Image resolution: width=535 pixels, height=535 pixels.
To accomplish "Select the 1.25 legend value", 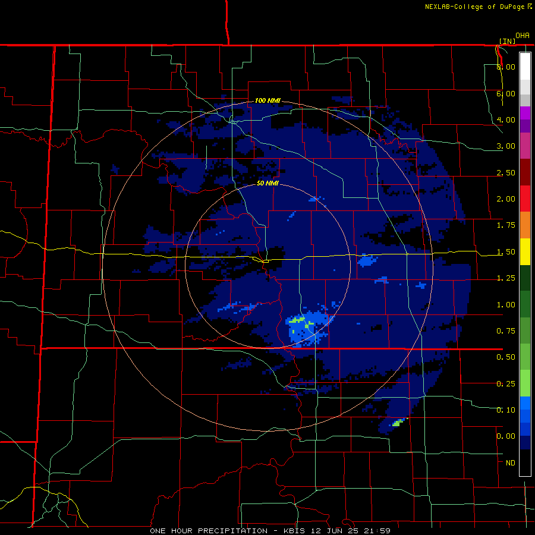I will tap(506, 278).
